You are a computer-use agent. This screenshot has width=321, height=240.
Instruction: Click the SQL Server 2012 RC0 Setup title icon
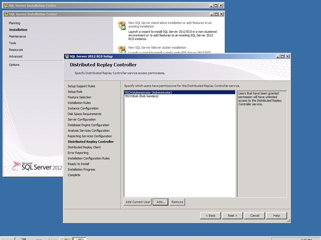pyautogui.click(x=67, y=56)
